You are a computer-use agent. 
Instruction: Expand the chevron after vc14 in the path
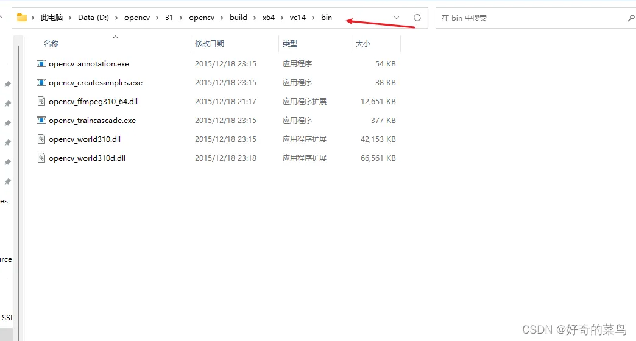point(313,18)
